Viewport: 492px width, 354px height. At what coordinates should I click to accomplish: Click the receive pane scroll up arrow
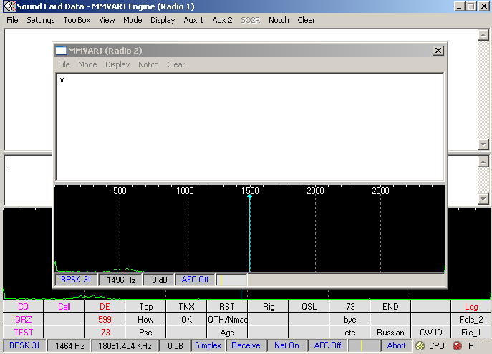coord(483,35)
